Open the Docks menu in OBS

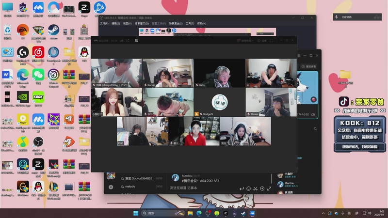(142, 23)
